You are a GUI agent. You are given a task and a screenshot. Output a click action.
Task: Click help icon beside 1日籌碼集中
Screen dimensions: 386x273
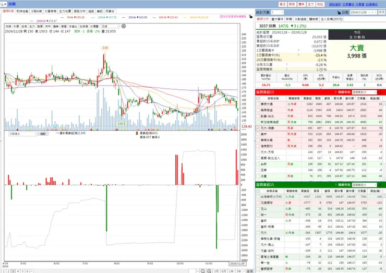pyautogui.click(x=298, y=50)
